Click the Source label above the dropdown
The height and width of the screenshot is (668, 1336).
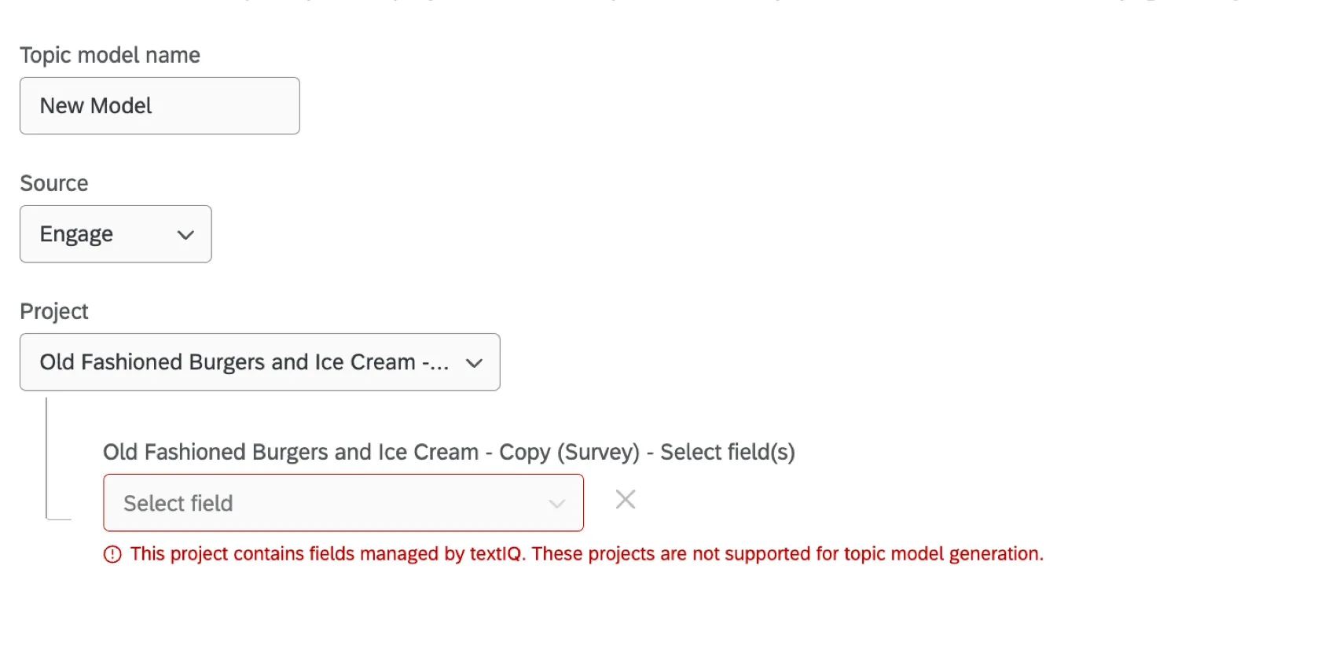click(53, 183)
